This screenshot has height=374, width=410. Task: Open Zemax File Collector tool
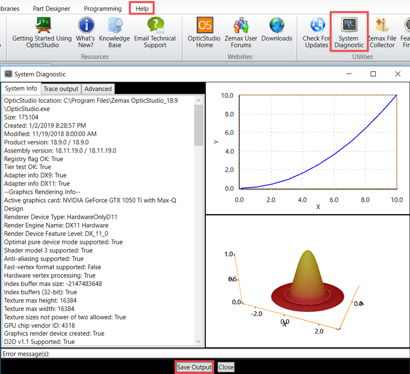[x=382, y=32]
